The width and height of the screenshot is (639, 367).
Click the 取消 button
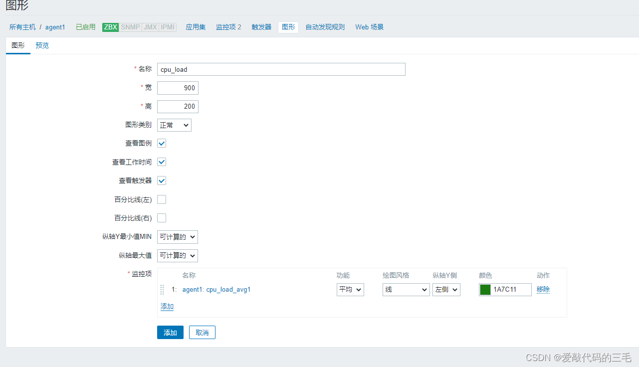pos(202,333)
